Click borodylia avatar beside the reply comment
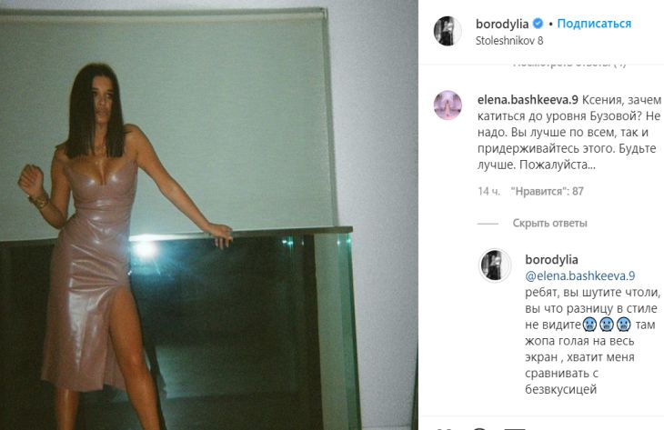The width and height of the screenshot is (664, 430). click(494, 265)
